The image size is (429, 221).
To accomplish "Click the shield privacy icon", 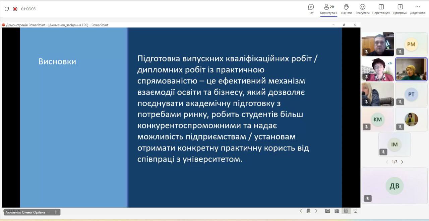I will click(x=7, y=9).
